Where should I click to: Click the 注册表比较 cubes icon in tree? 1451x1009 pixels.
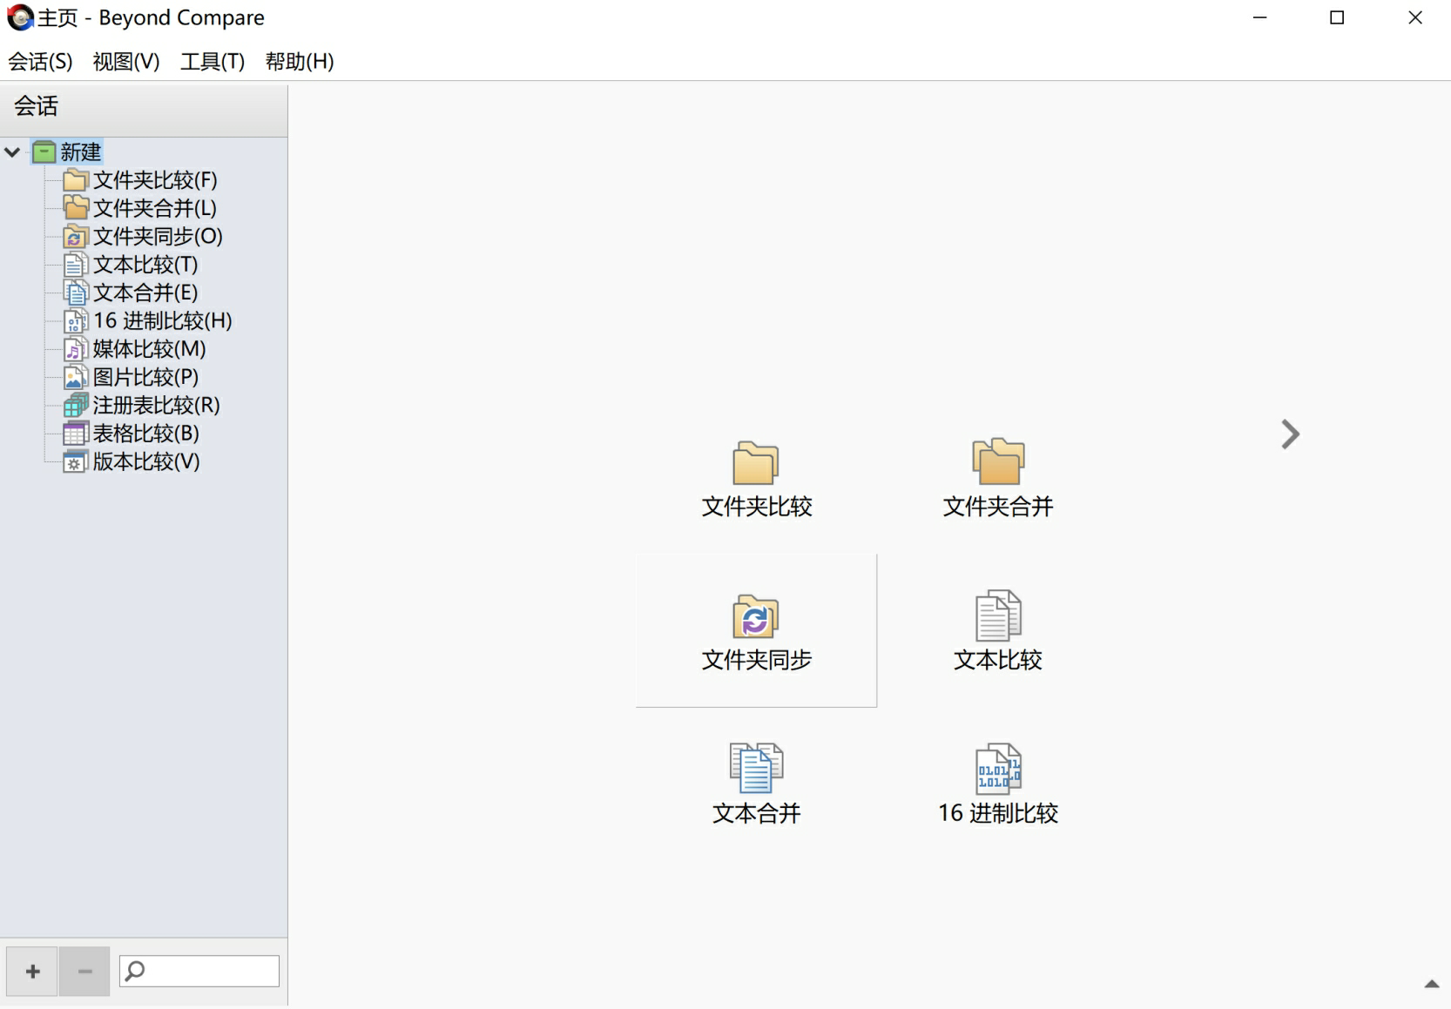coord(76,405)
